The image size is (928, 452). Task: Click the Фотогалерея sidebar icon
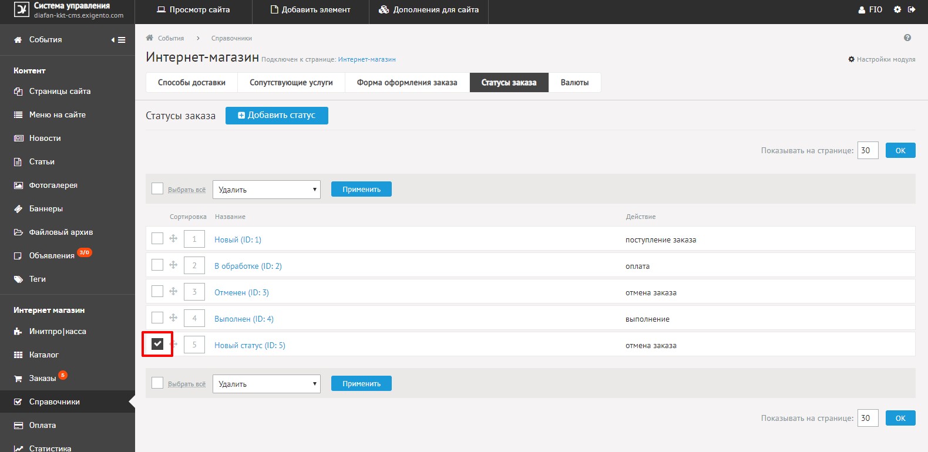tap(18, 185)
